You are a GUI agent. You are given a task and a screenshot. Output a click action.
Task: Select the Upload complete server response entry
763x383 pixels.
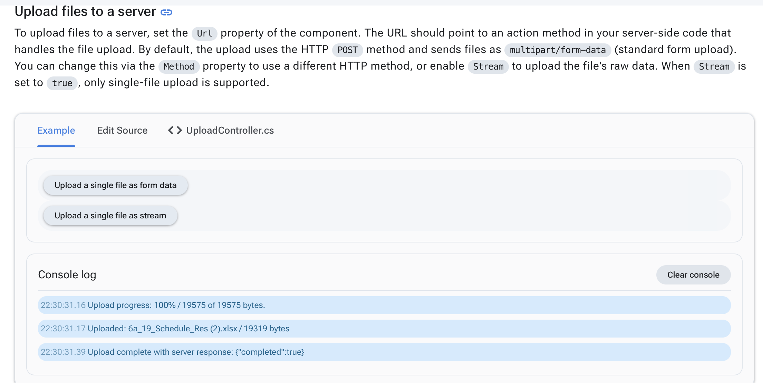tap(384, 352)
